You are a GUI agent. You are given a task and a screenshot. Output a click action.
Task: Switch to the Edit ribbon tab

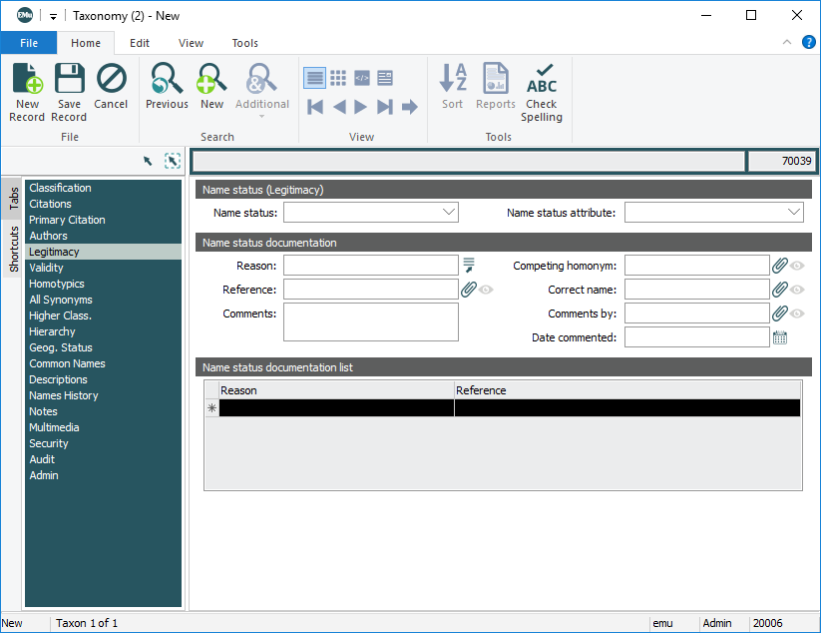click(140, 43)
